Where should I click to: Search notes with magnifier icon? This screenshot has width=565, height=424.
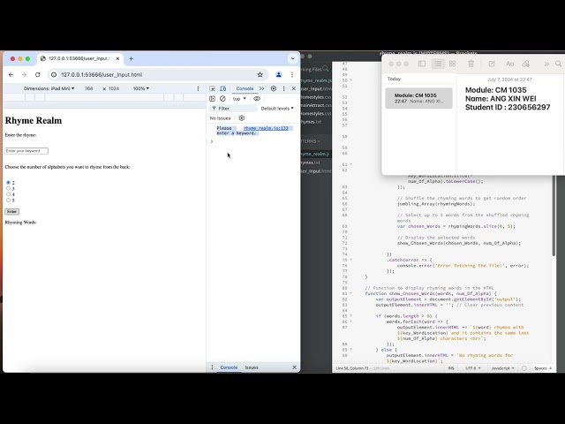558,64
